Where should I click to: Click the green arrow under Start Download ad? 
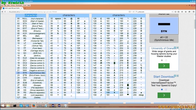pos(164,95)
